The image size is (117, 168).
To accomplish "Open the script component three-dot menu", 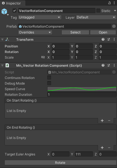I will coord(114,65).
